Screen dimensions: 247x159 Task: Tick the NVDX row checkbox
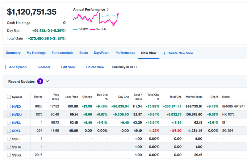(x=9, y=107)
